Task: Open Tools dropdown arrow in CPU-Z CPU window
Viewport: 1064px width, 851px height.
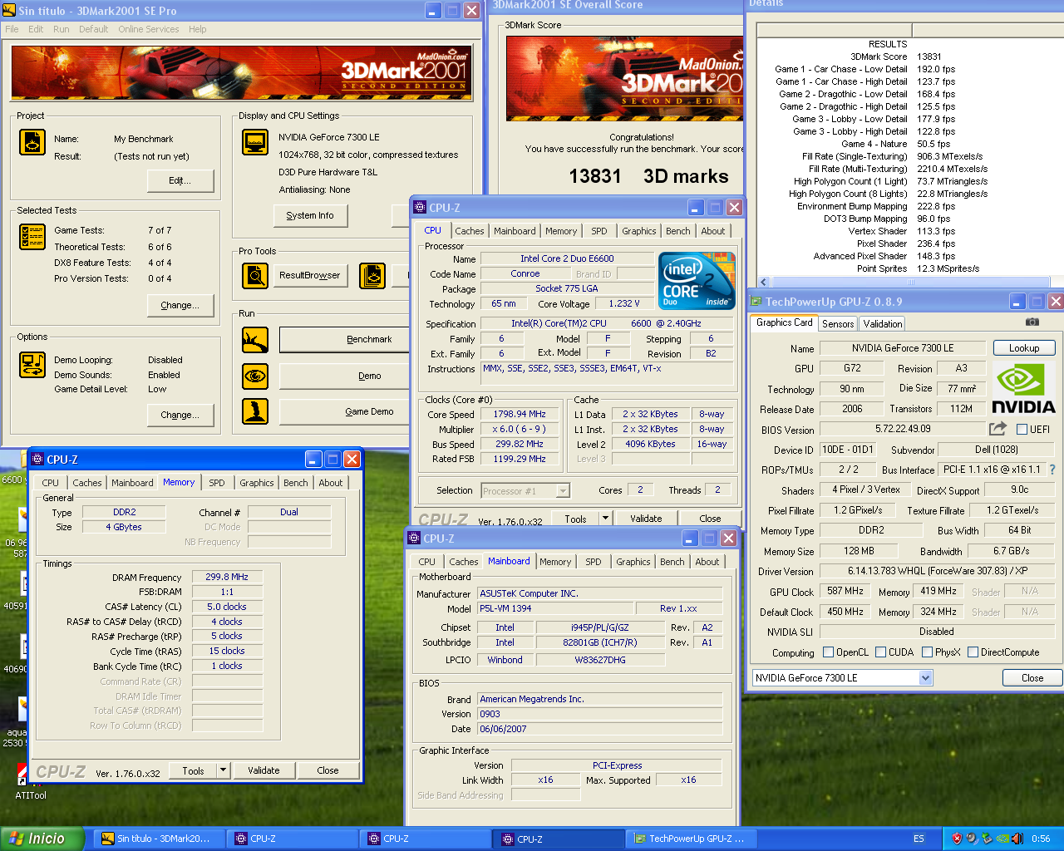Action: 605,518
